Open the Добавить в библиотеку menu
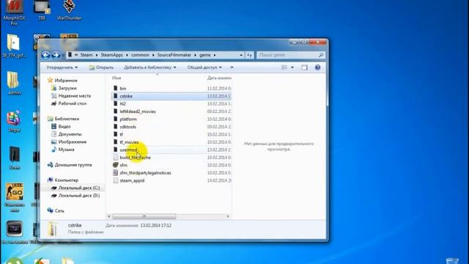This screenshot has width=469, height=264. point(150,67)
